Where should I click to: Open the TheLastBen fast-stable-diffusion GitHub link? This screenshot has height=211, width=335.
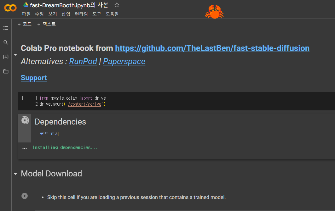[x=212, y=48]
